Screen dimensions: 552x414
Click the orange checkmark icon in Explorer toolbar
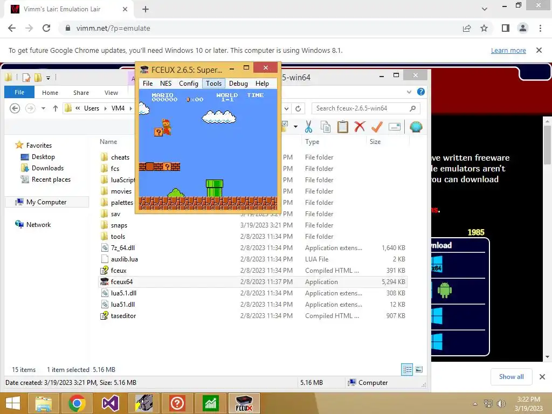coord(377,127)
